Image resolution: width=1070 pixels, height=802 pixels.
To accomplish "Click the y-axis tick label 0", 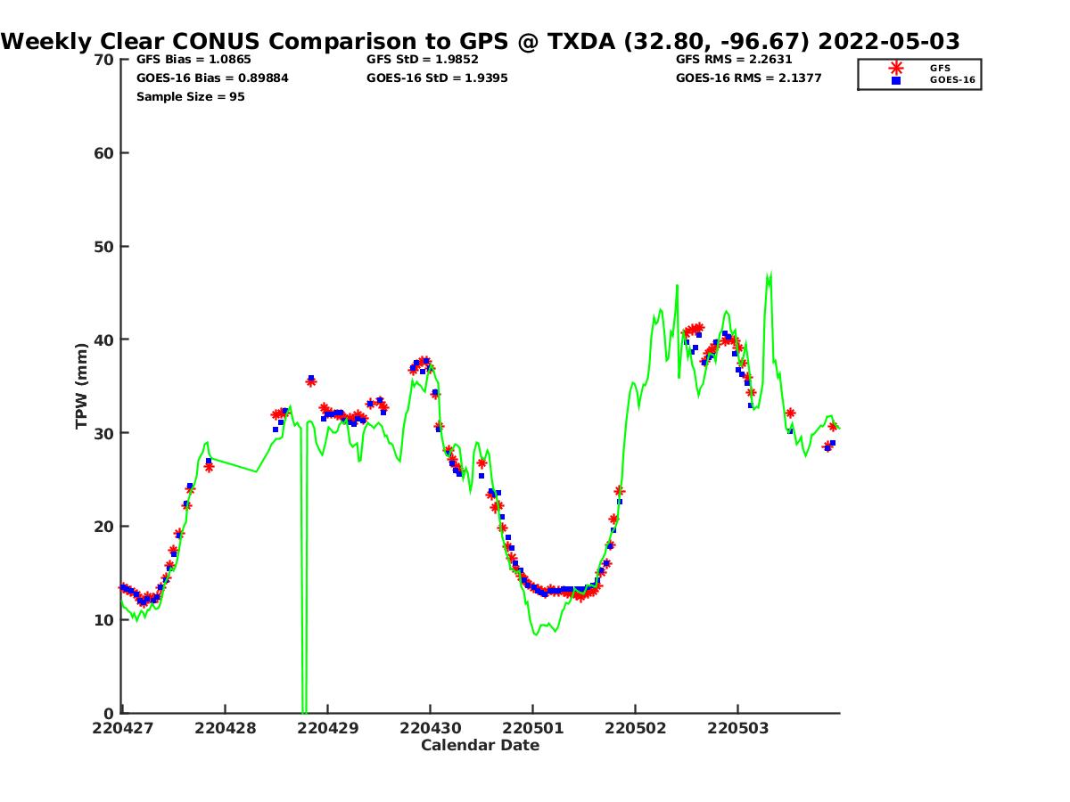I will (x=110, y=713).
